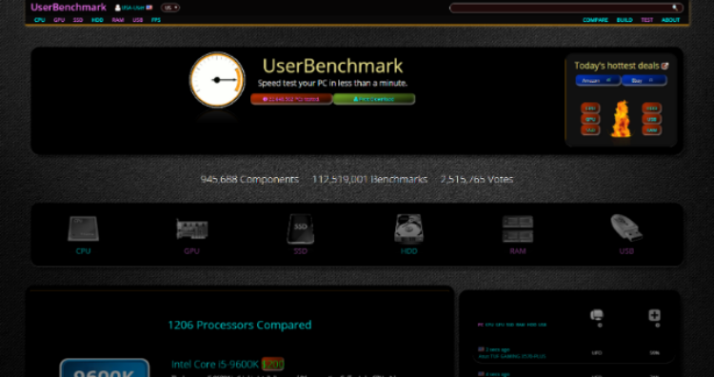Click the RAM hot deals button
This screenshot has width=714, height=377.
651,130
